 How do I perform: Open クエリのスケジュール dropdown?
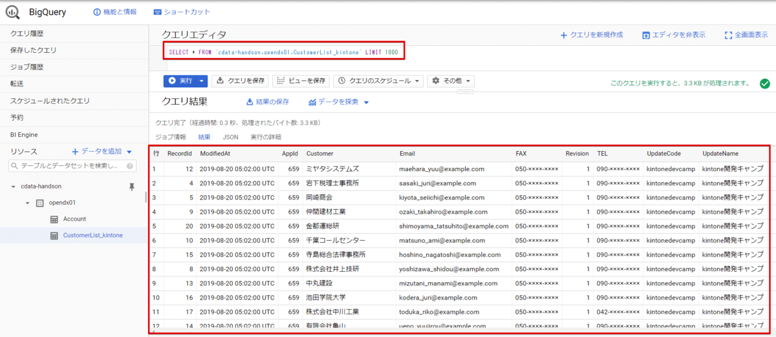(x=378, y=81)
